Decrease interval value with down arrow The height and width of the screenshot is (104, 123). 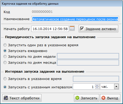97,88
